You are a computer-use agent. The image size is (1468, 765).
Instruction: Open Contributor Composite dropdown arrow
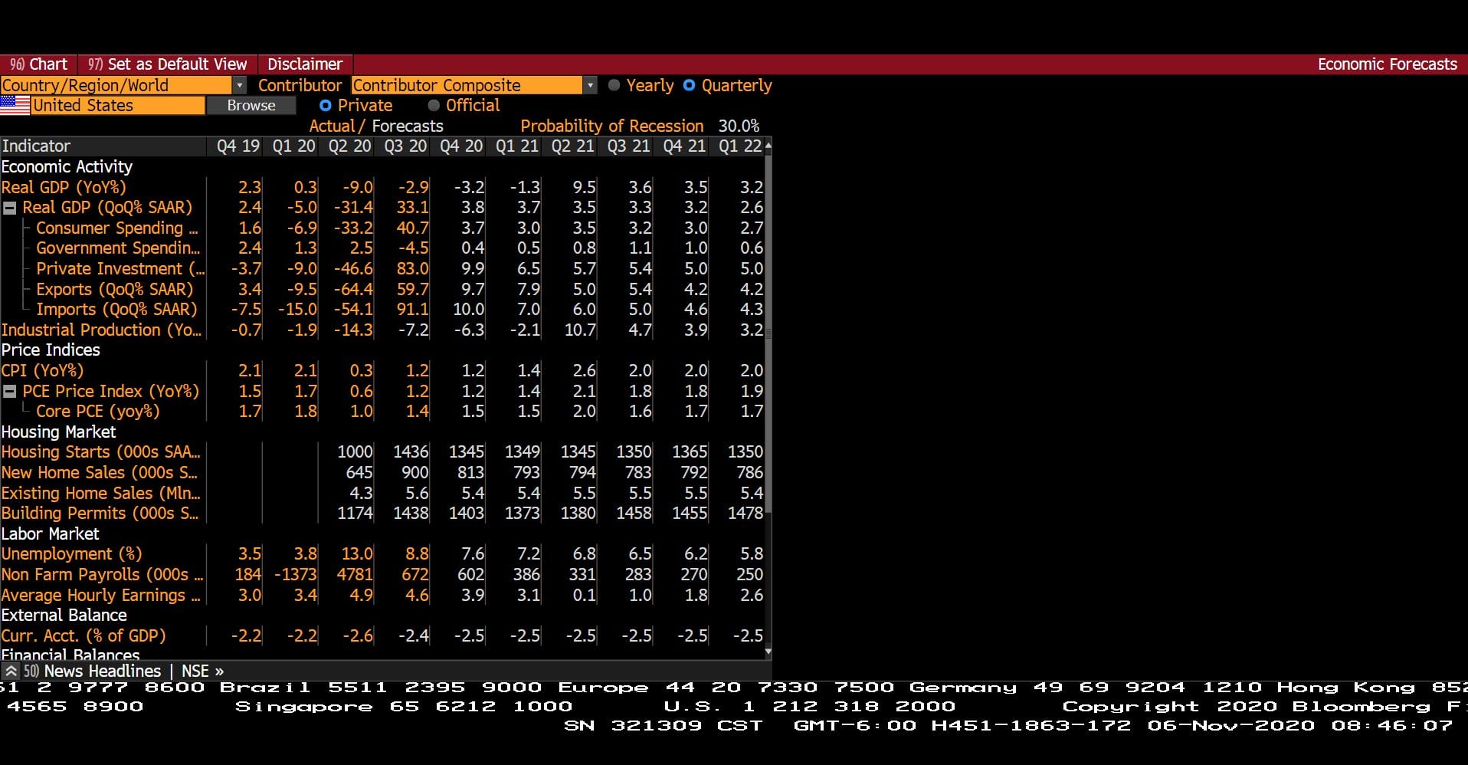(x=590, y=85)
